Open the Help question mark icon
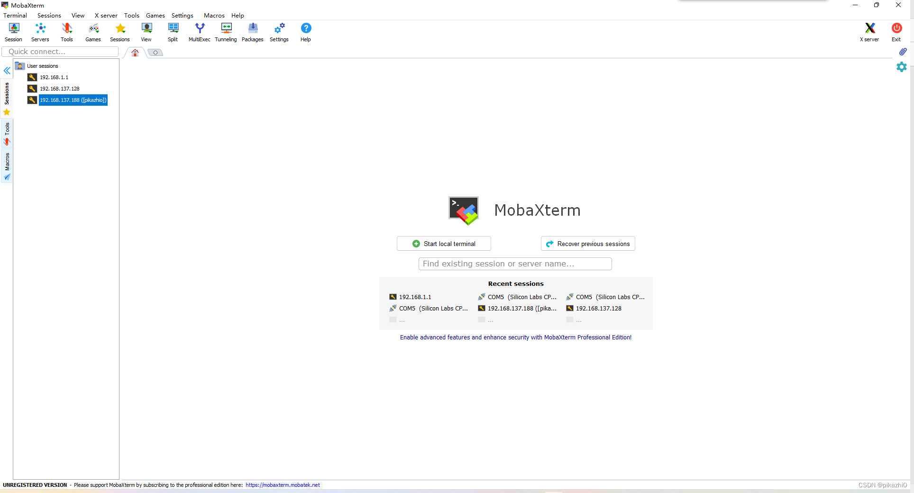914x493 pixels. pyautogui.click(x=306, y=32)
